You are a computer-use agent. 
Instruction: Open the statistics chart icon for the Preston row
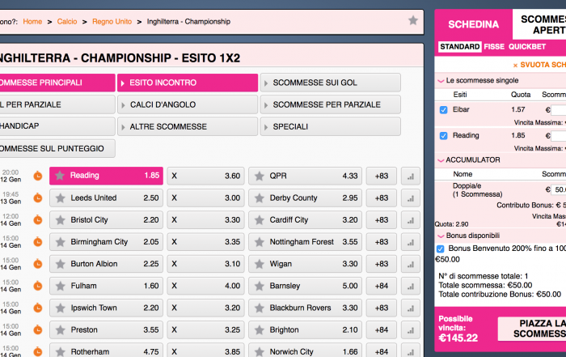point(411,330)
